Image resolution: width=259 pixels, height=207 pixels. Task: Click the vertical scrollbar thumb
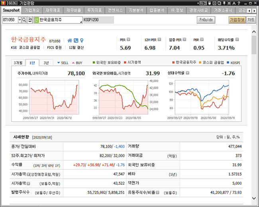pyautogui.click(x=254, y=45)
